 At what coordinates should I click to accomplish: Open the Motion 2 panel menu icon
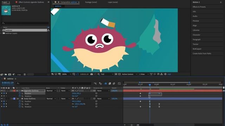pyautogui.click(x=221, y=2)
